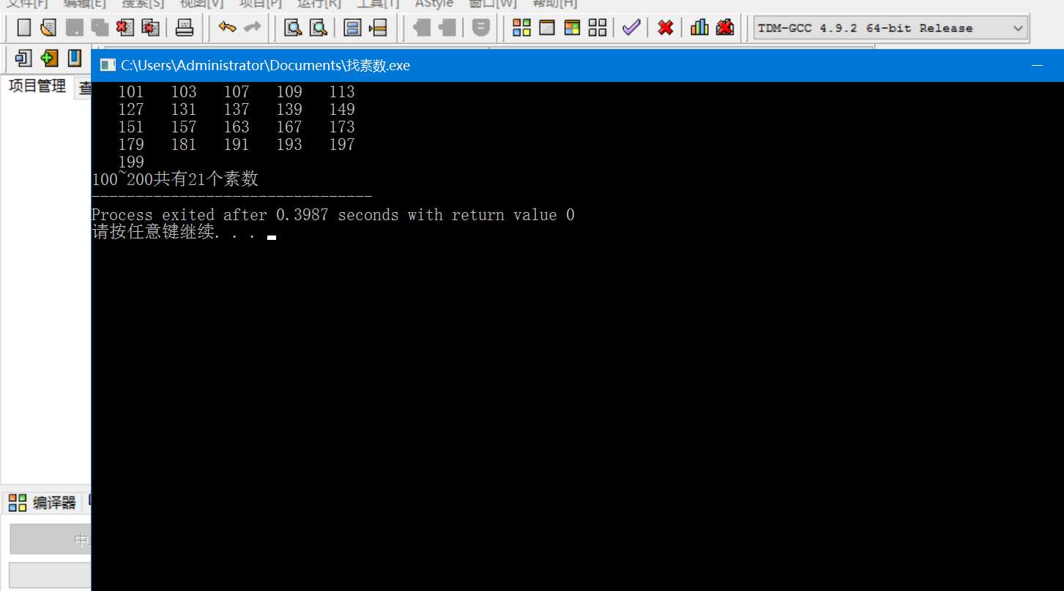Image resolution: width=1064 pixels, height=591 pixels.
Task: Open Find with the magnifier icon
Action: (293, 28)
